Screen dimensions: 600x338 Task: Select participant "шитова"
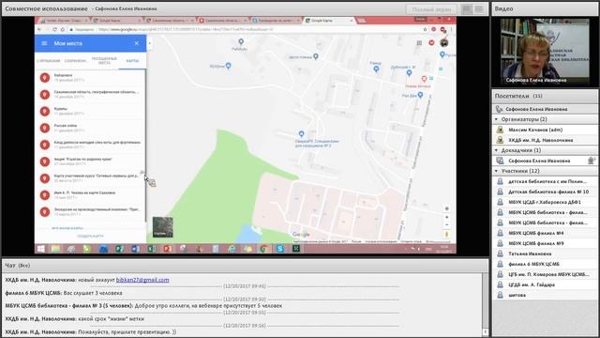click(546, 295)
